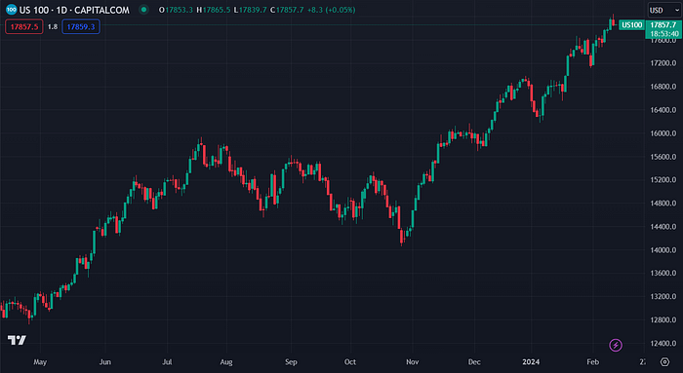Click the May label on time axis

(40, 362)
